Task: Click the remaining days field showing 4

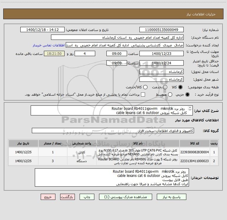Action: pyautogui.click(x=85, y=53)
